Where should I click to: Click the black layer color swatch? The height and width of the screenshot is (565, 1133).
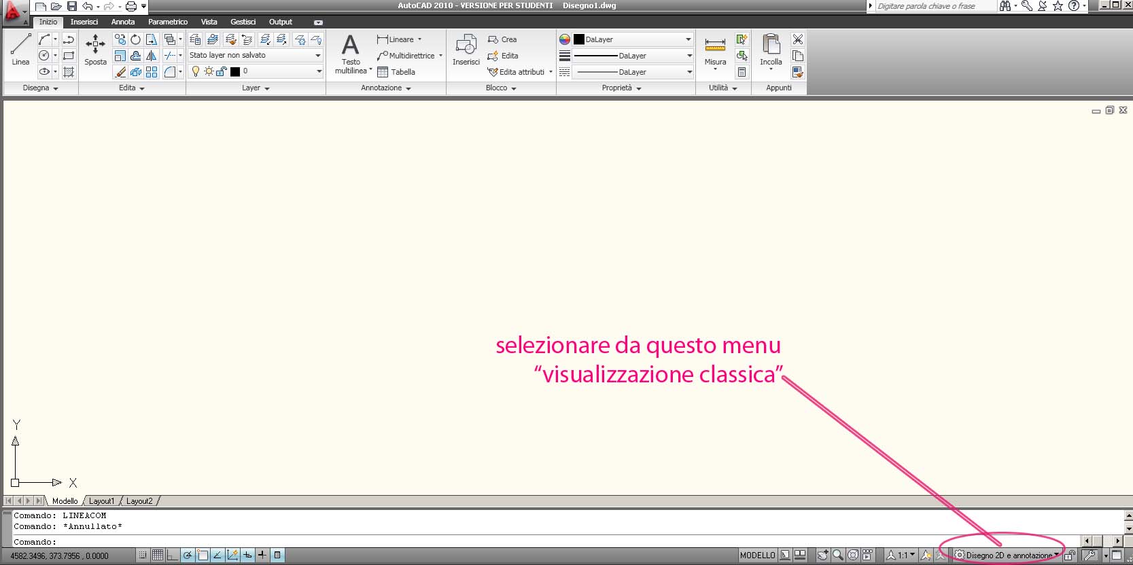tap(235, 71)
